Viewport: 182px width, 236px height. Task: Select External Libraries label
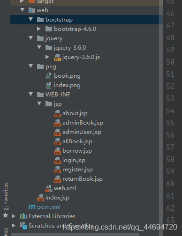click(x=52, y=216)
